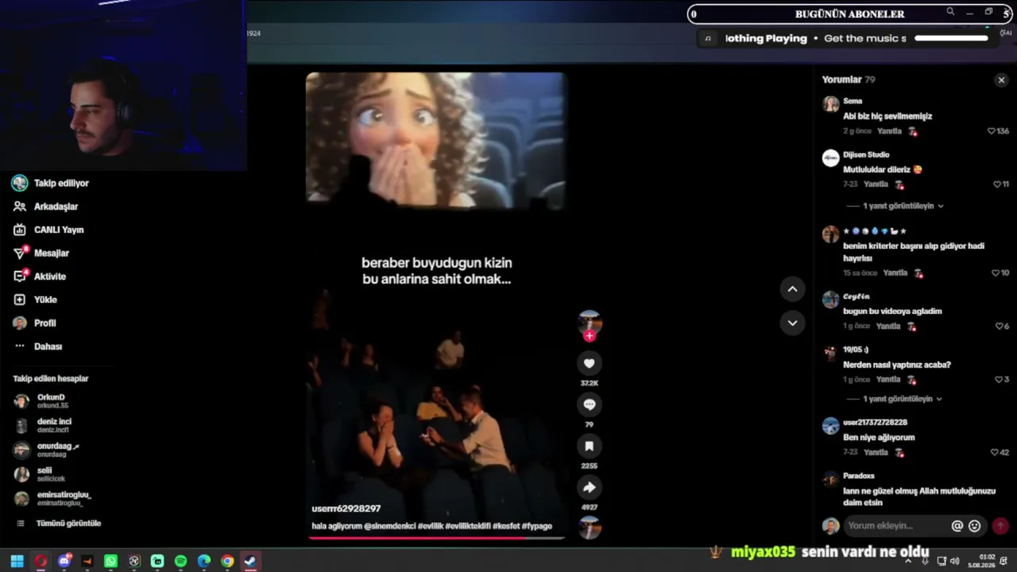Open the emoji picker in comment box
This screenshot has width=1017, height=572.
click(x=975, y=526)
